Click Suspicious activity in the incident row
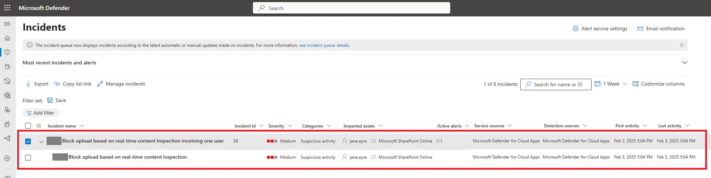This screenshot has height=178, width=711. click(x=318, y=141)
